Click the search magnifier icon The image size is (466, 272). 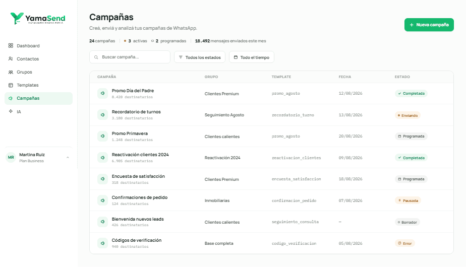pos(96,57)
